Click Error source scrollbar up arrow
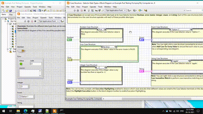Image resolution: width=203 pixels, height=114 pixels. tap(40, 71)
